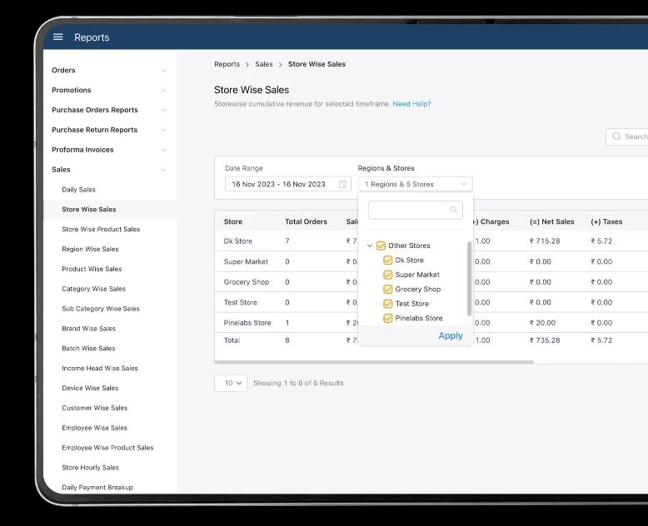The image size is (648, 526).
Task: Open Customer Wise Sales report
Action: pyautogui.click(x=95, y=408)
